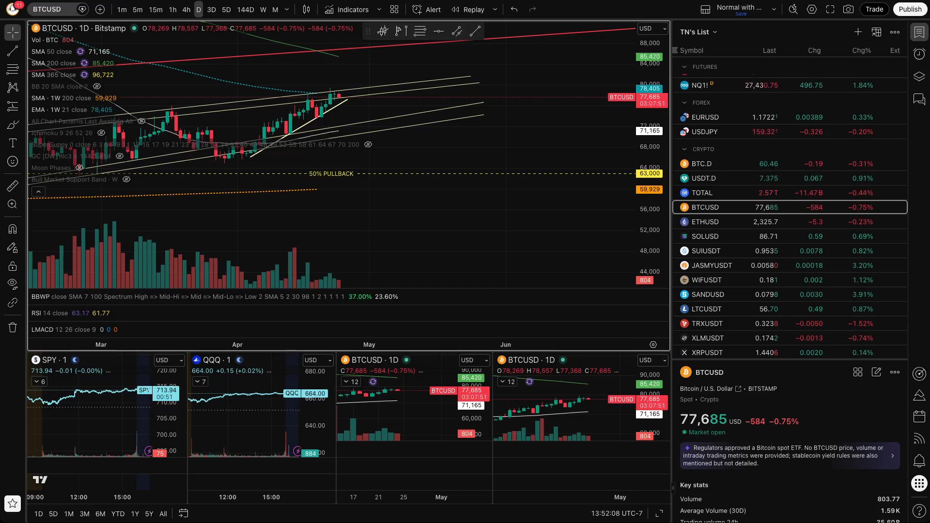Click the Trade button
Viewport: 930px width, 523px height.
coord(874,9)
